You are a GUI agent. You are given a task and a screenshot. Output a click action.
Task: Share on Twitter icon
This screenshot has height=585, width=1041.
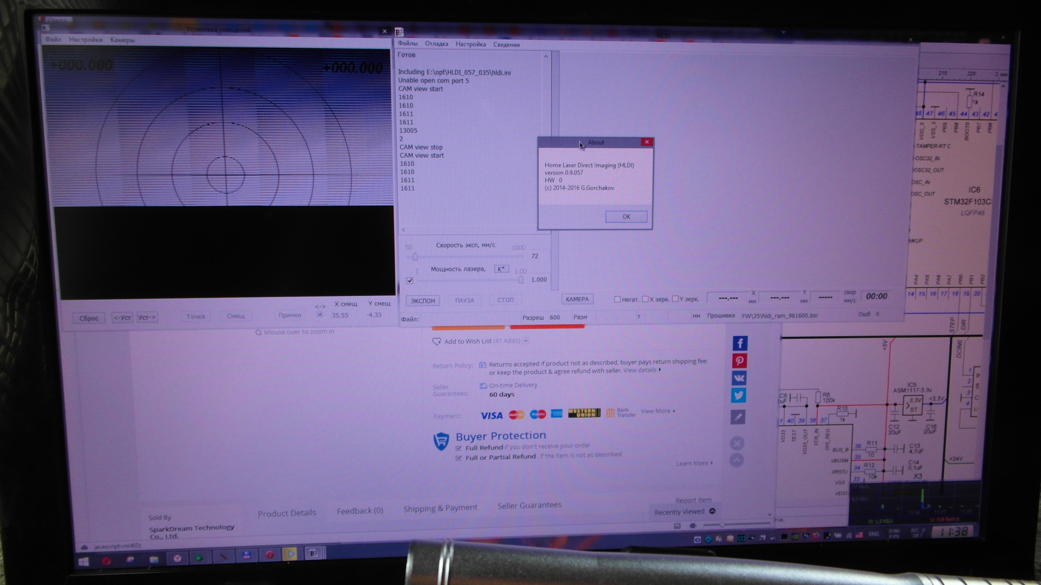[x=738, y=395]
